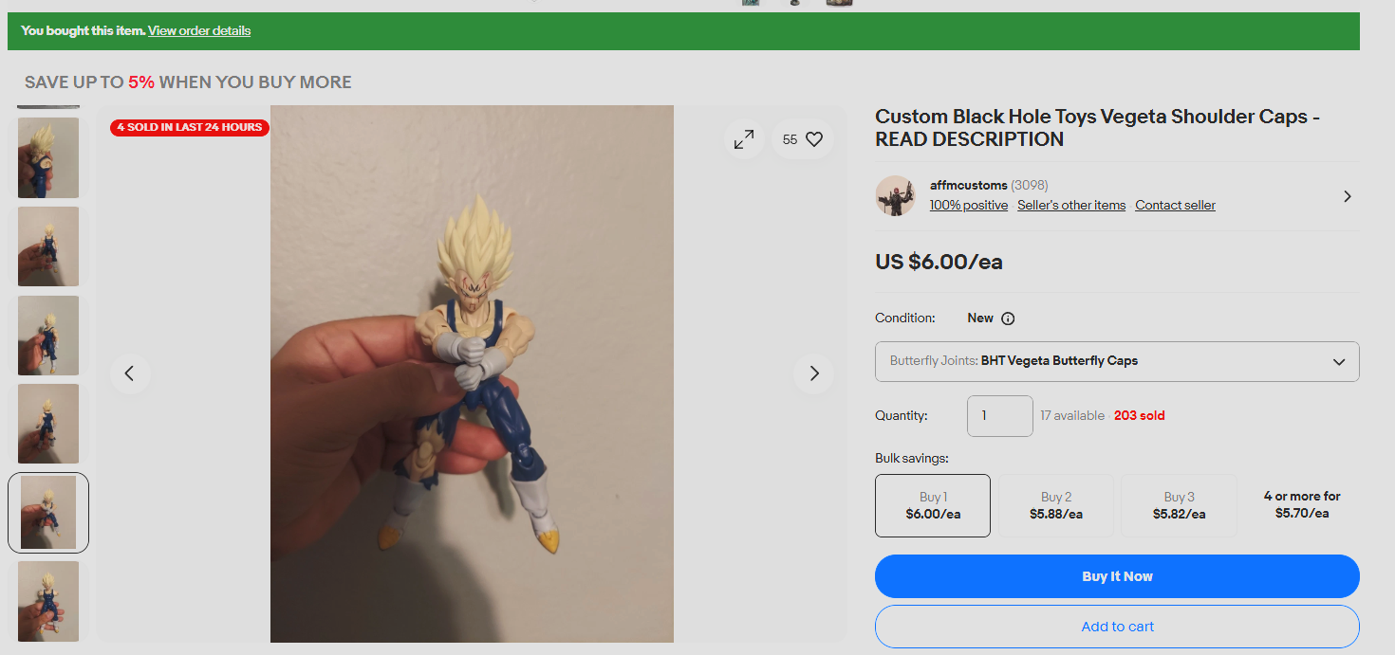Select 4 or more for $5.70/ea
The image size is (1395, 655).
[1302, 504]
